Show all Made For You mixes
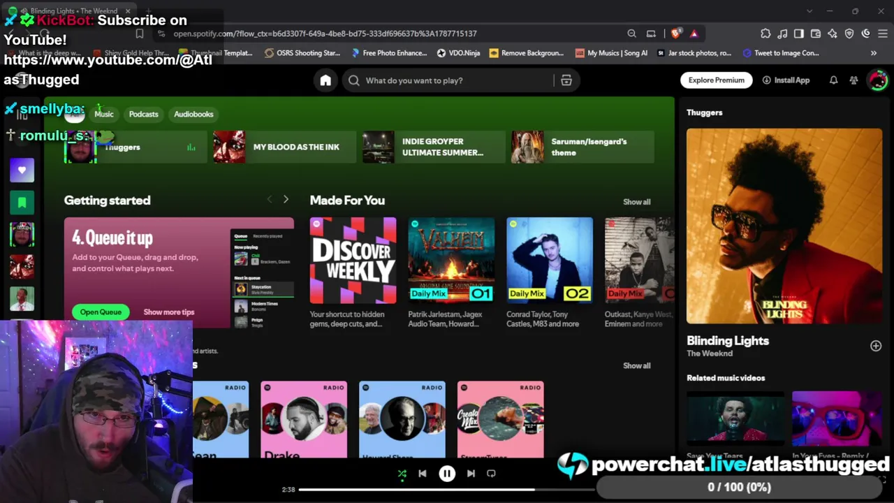894x503 pixels. click(x=636, y=202)
